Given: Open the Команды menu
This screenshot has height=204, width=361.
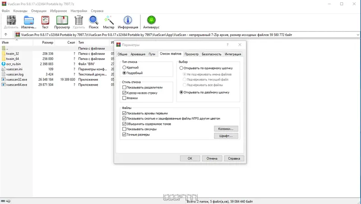Looking at the screenshot, I should pos(20,11).
